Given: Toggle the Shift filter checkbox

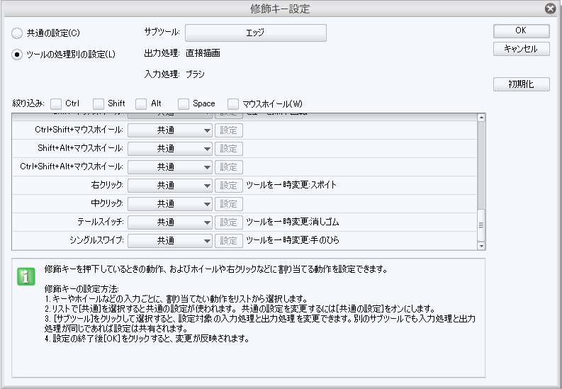Looking at the screenshot, I should coord(99,103).
